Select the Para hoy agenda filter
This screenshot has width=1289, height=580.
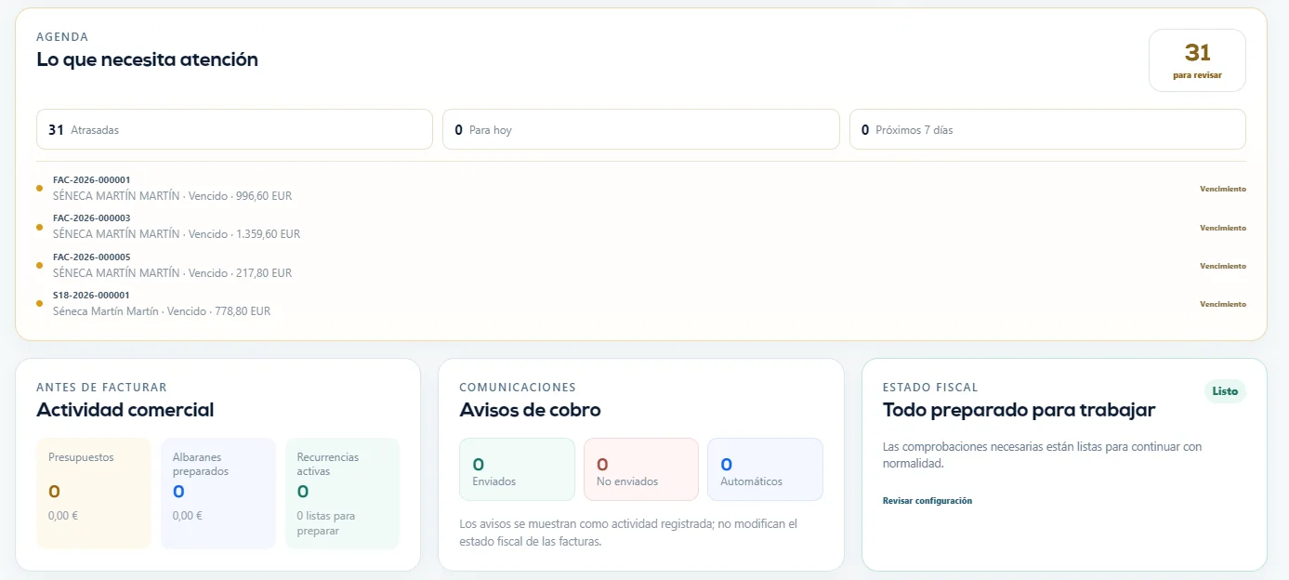click(641, 130)
